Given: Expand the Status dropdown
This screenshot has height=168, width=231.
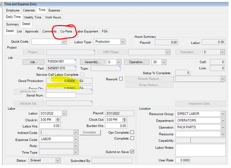Looking at the screenshot, I should 58,160.
